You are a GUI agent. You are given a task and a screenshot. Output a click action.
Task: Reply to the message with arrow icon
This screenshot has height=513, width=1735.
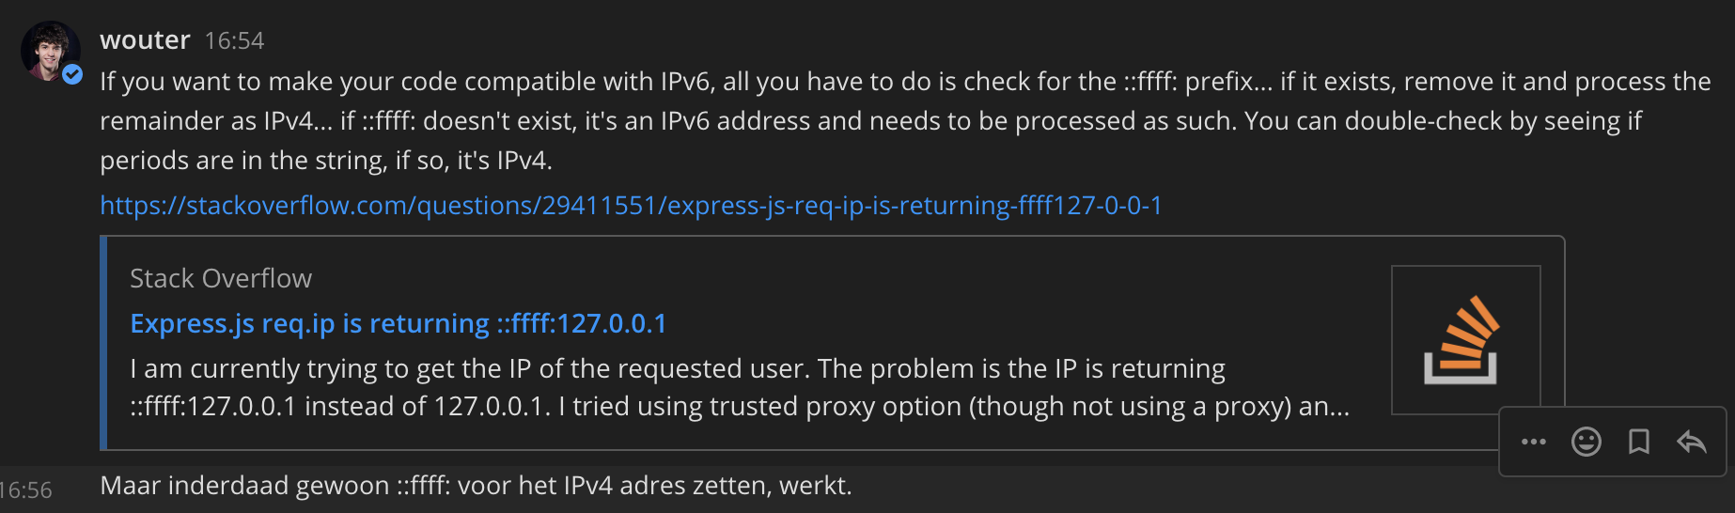point(1691,442)
